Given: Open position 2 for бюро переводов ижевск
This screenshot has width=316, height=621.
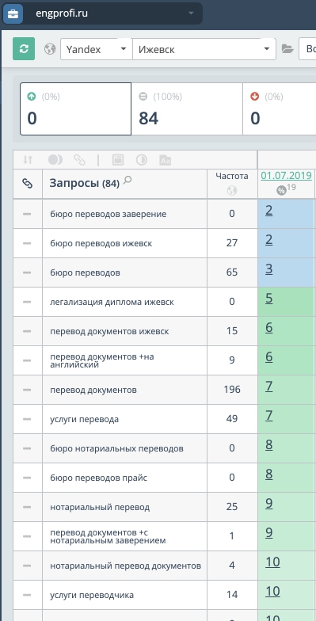Looking at the screenshot, I should (269, 239).
